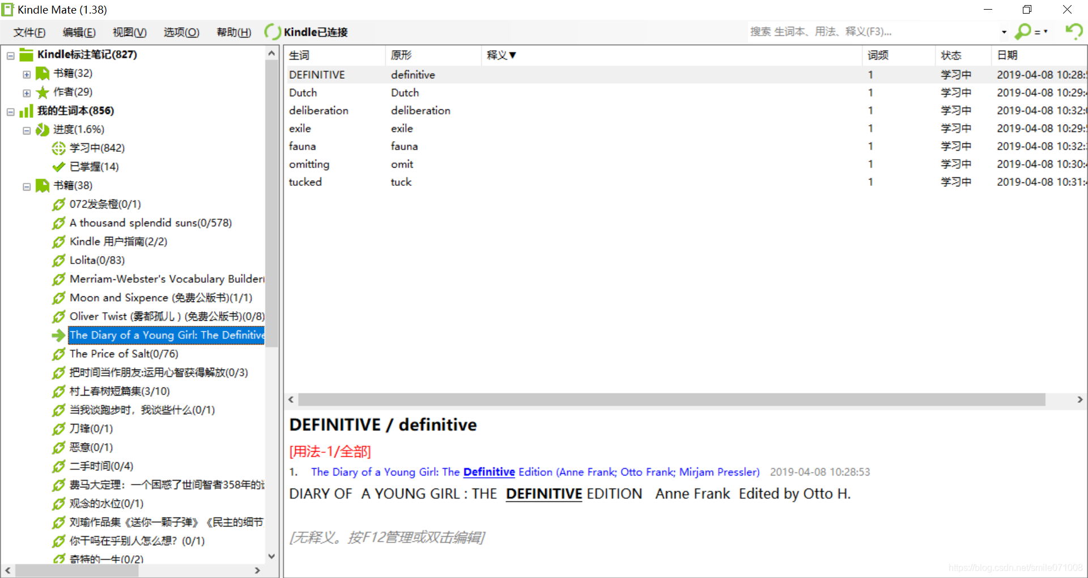Open the 文件(F) menu
The height and width of the screenshot is (578, 1088).
coord(29,32)
